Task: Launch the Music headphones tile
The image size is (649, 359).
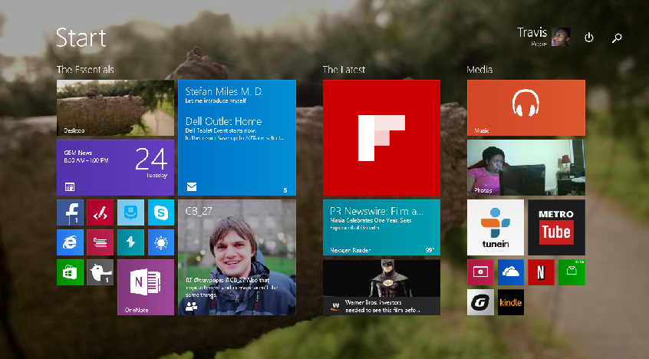Action: (x=526, y=107)
